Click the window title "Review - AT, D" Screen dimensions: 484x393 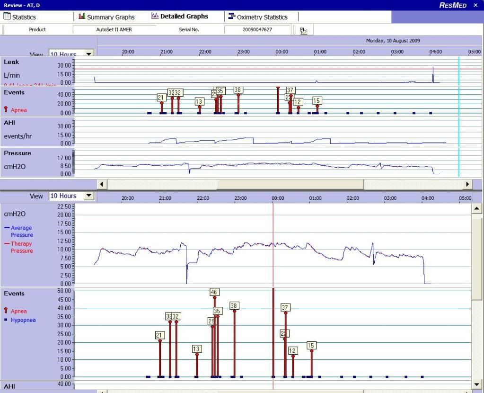(22, 5)
